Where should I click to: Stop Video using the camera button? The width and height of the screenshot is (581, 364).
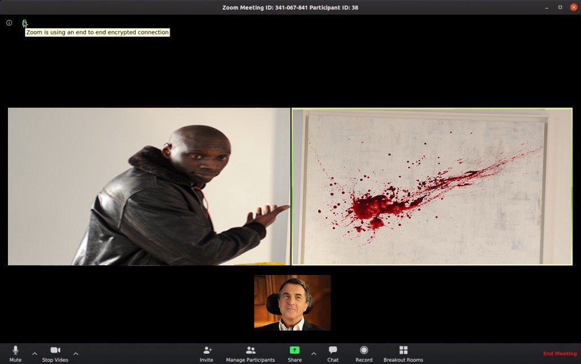click(55, 354)
